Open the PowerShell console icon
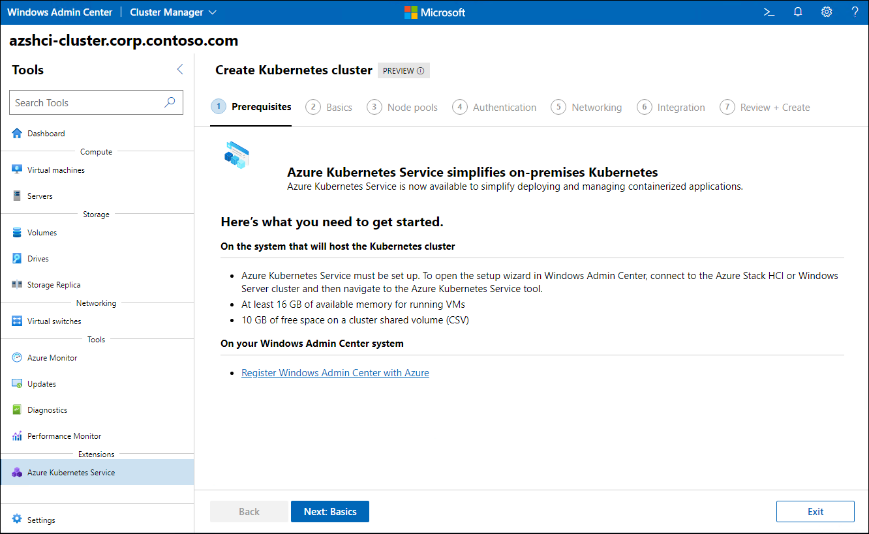This screenshot has width=869, height=534. coord(769,12)
